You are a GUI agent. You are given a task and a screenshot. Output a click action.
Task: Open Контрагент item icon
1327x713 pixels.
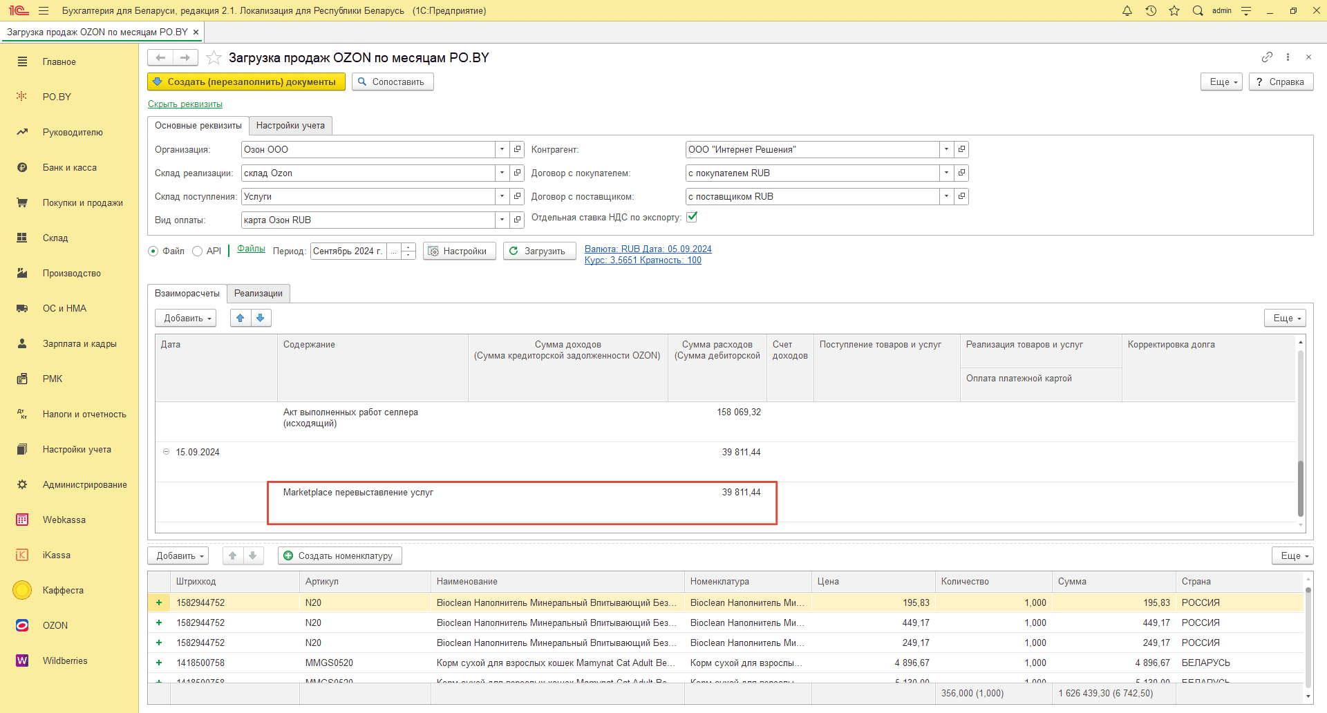[961, 149]
